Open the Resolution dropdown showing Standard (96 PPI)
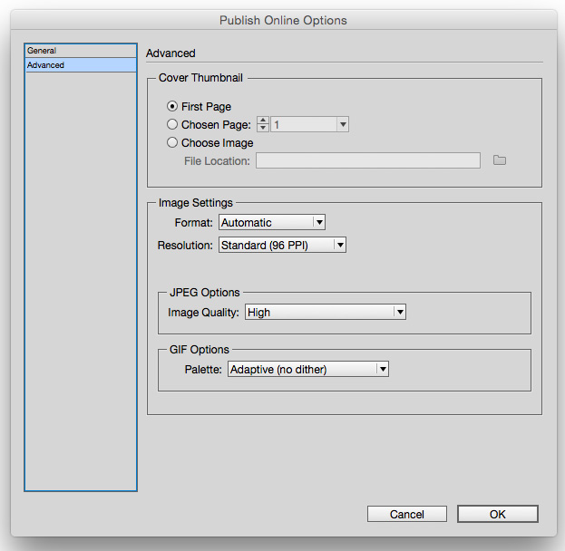This screenshot has width=565, height=551. (x=283, y=245)
